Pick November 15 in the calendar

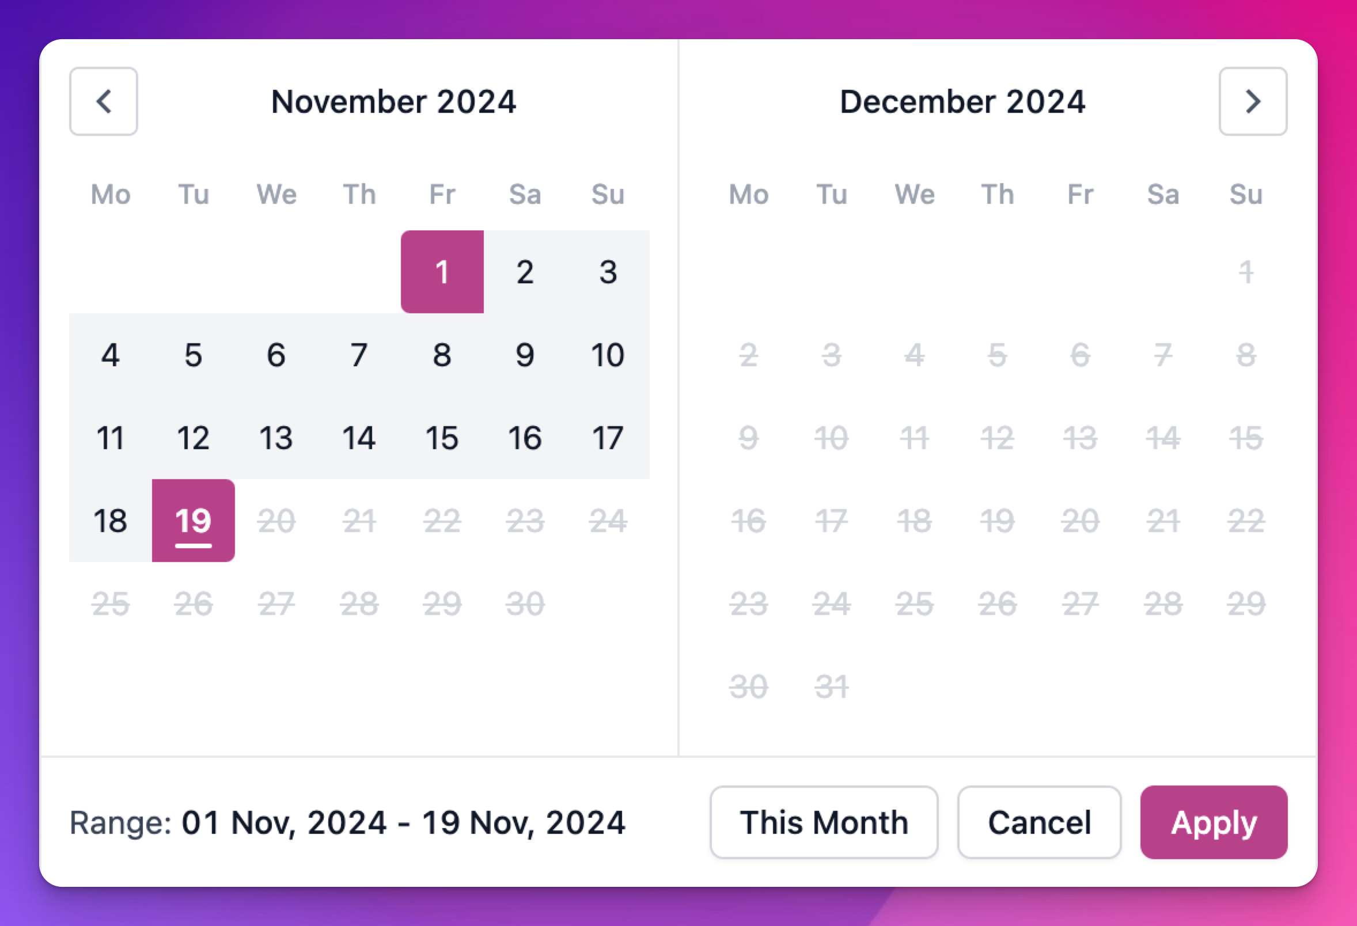(442, 438)
